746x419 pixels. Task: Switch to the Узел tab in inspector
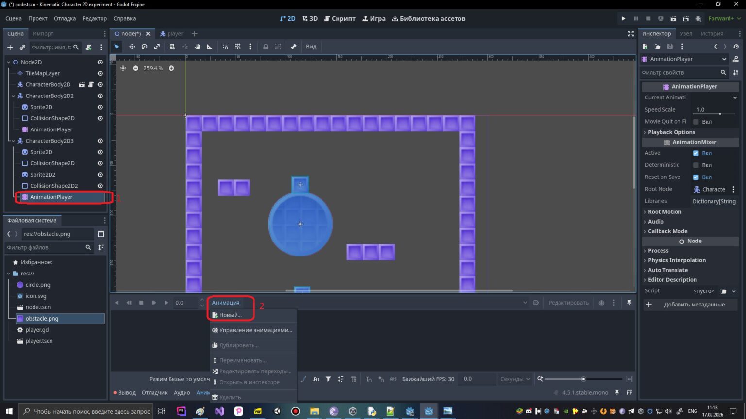[686, 33]
